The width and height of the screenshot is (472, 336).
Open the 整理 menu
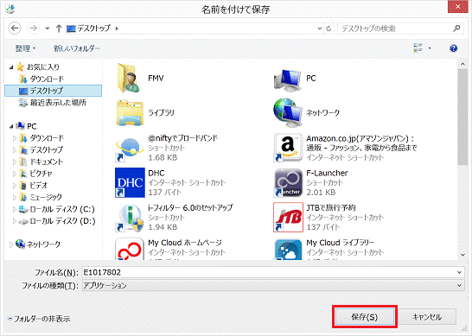(25, 48)
